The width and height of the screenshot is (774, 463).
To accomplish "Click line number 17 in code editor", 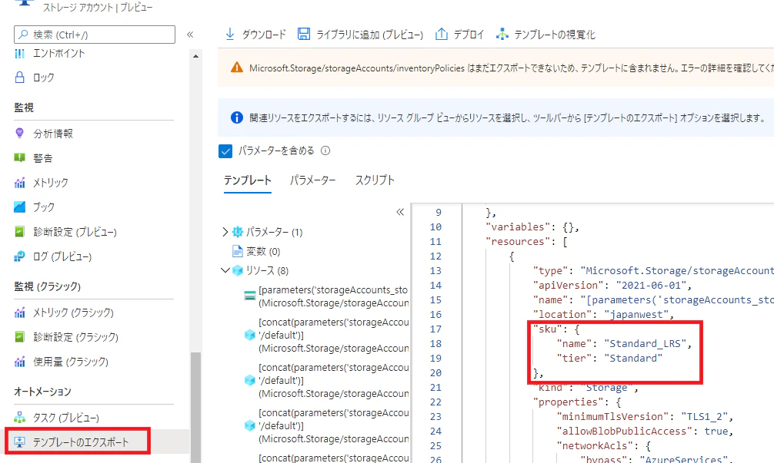I will [x=435, y=329].
